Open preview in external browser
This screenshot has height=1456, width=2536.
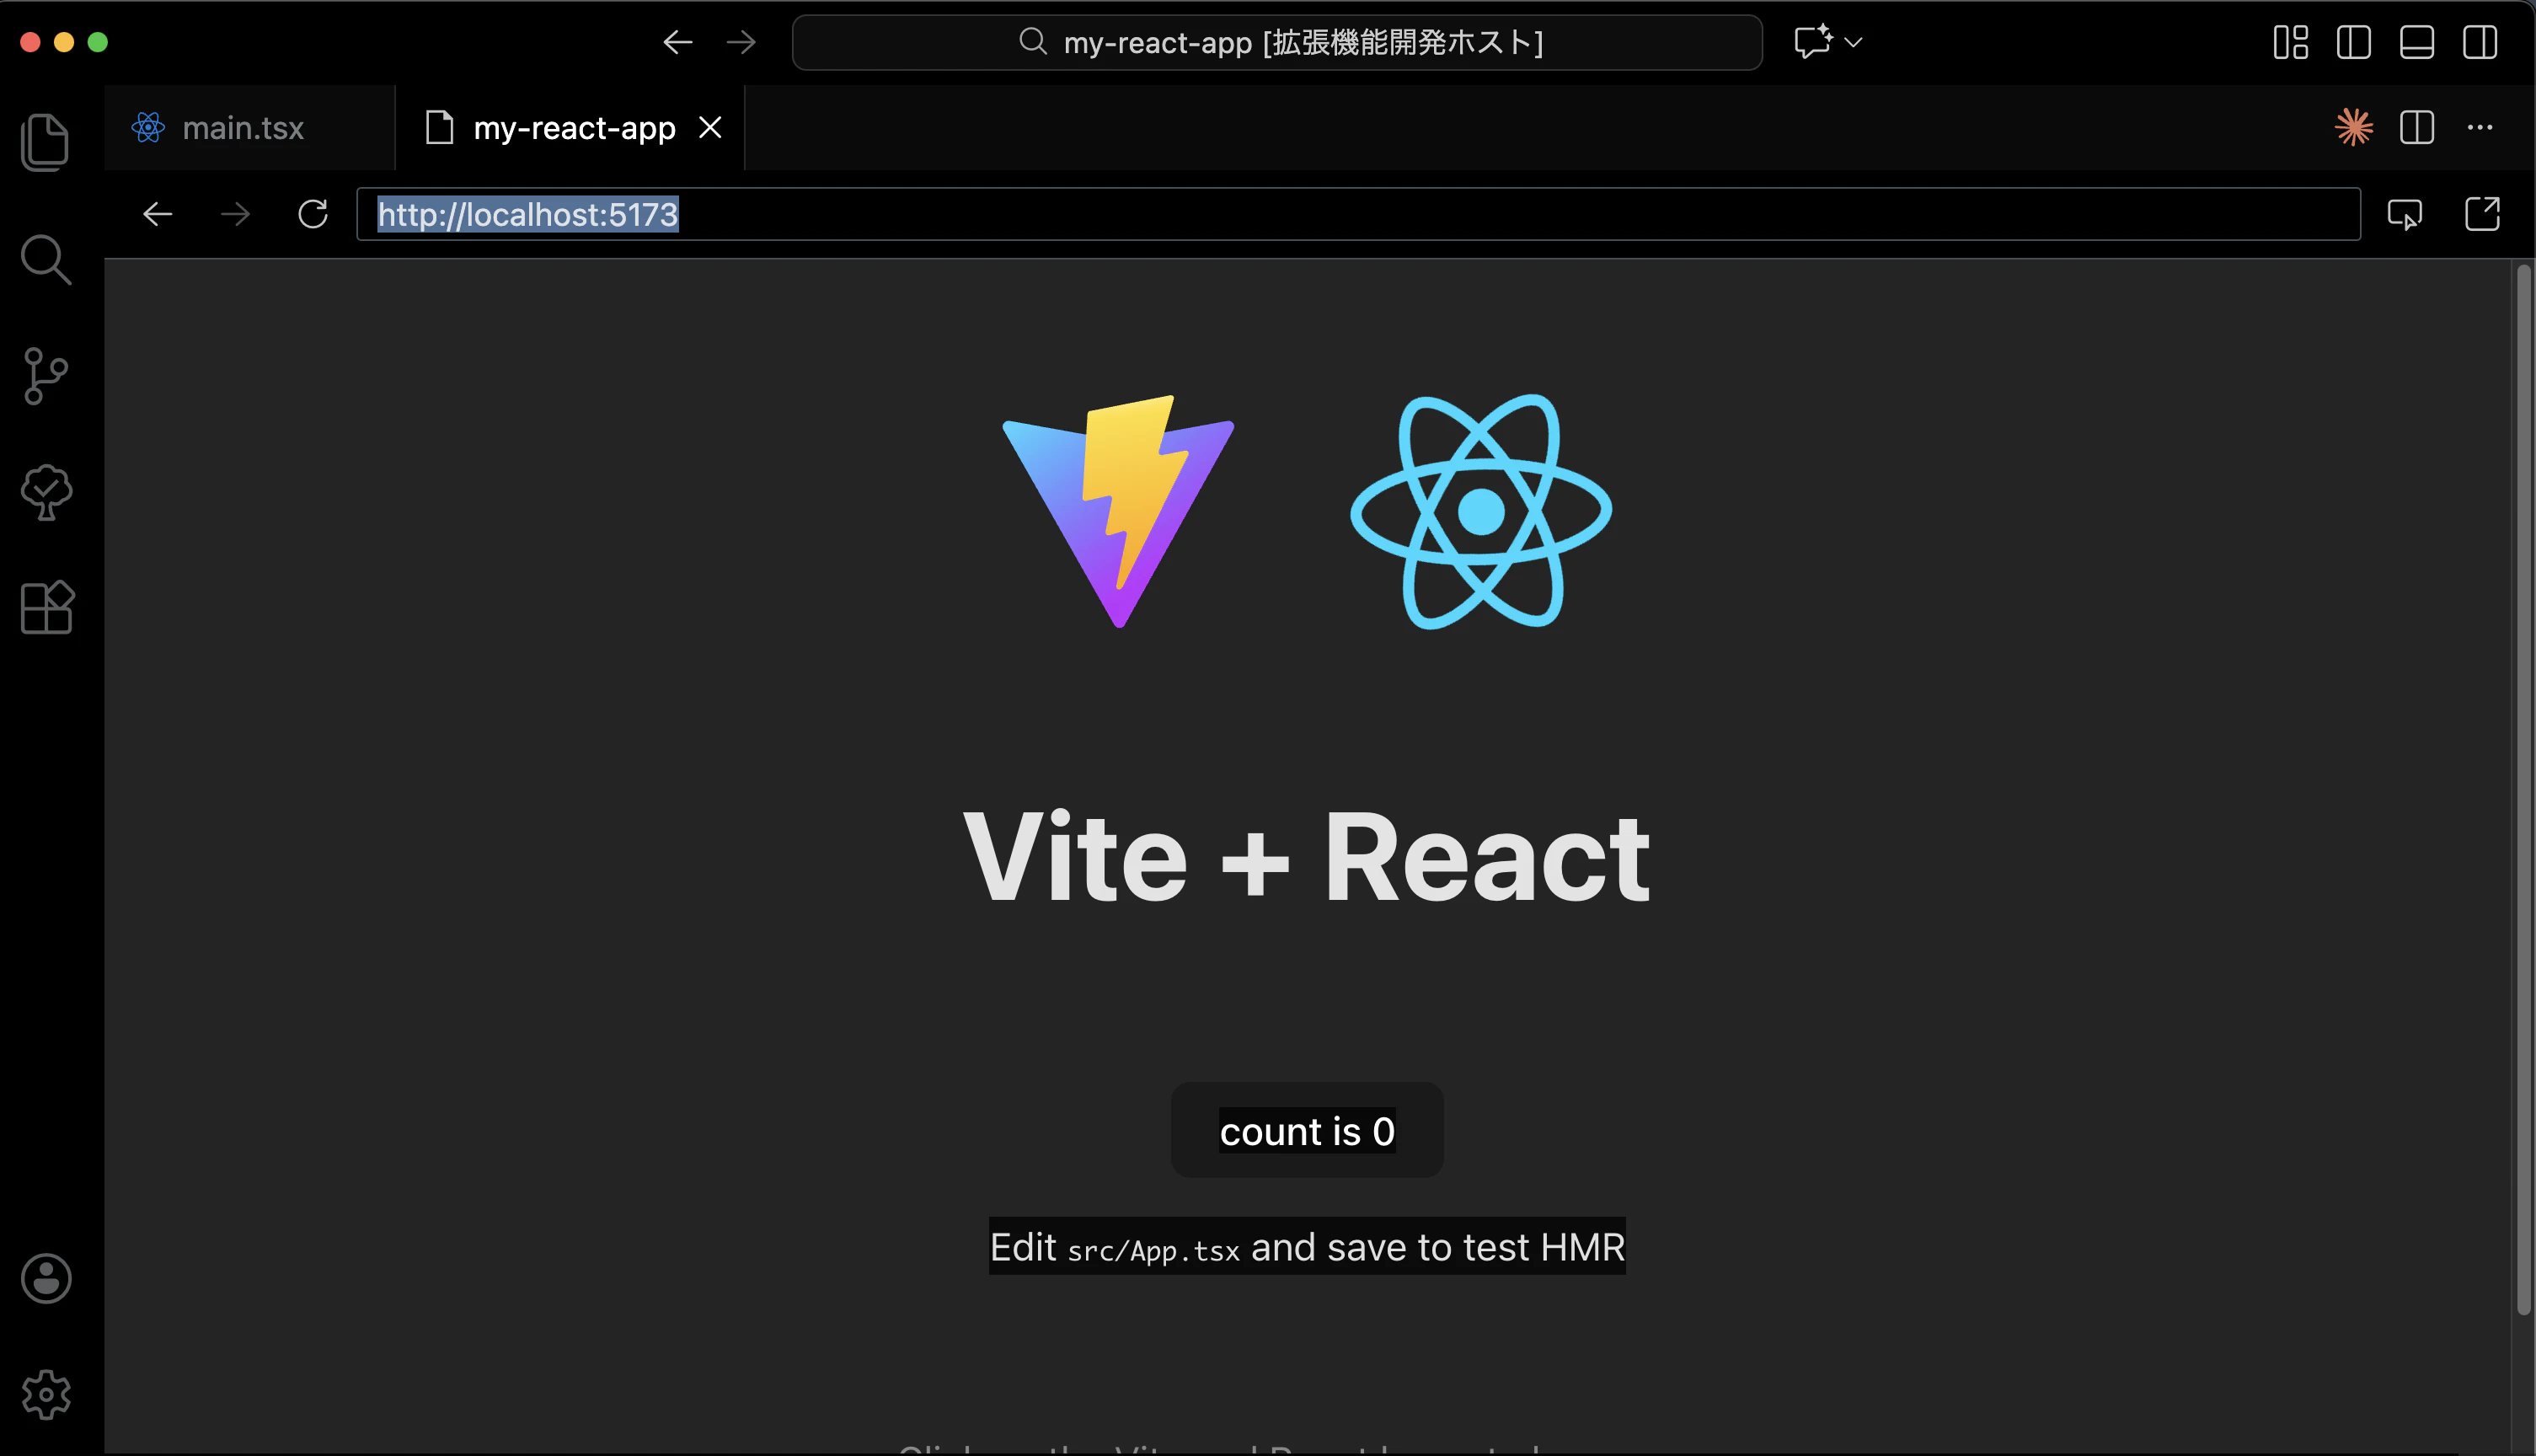(x=2482, y=214)
